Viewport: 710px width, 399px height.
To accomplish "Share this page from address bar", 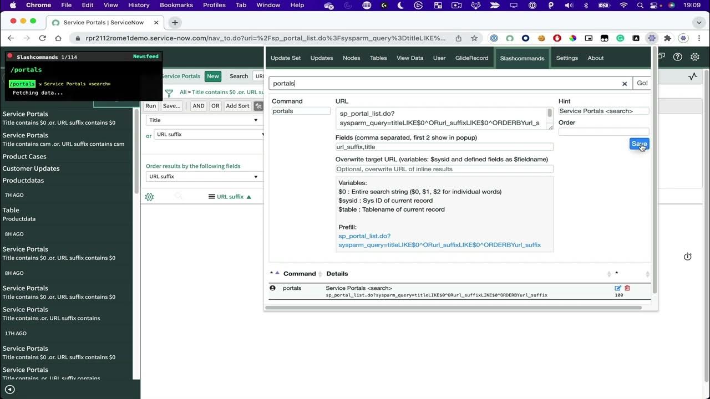I will pos(458,38).
